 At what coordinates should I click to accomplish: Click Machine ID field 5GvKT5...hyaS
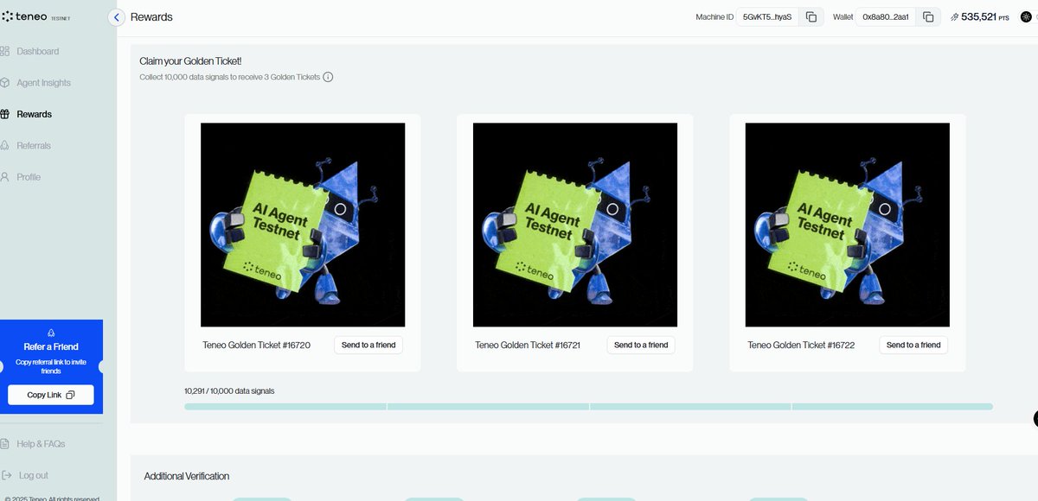pyautogui.click(x=767, y=17)
